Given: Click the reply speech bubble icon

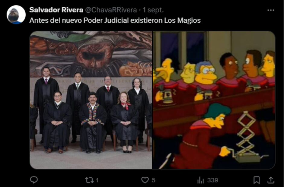Looking at the screenshot, I should 34,180.
